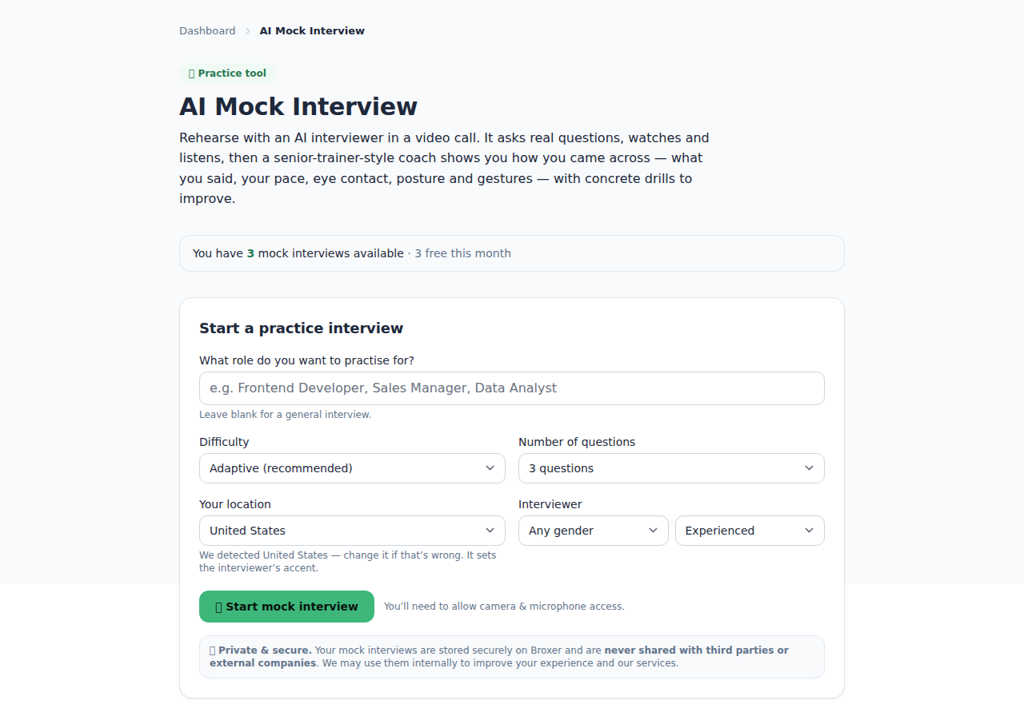Click the Dashboard breadcrumb link
The image size is (1024, 724).
(207, 30)
